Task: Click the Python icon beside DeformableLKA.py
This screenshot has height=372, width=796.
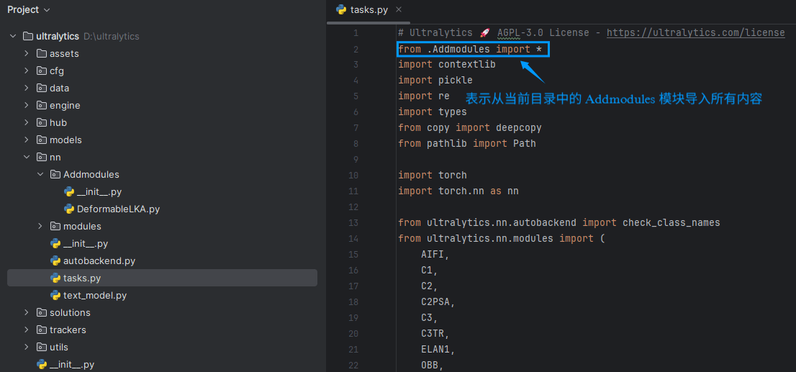Action: coord(69,209)
